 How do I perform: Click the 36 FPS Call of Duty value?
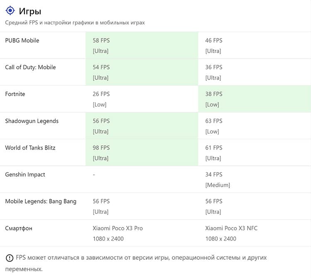214,67
